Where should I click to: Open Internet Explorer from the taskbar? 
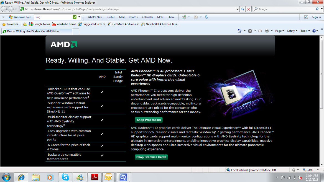[x=21, y=177]
